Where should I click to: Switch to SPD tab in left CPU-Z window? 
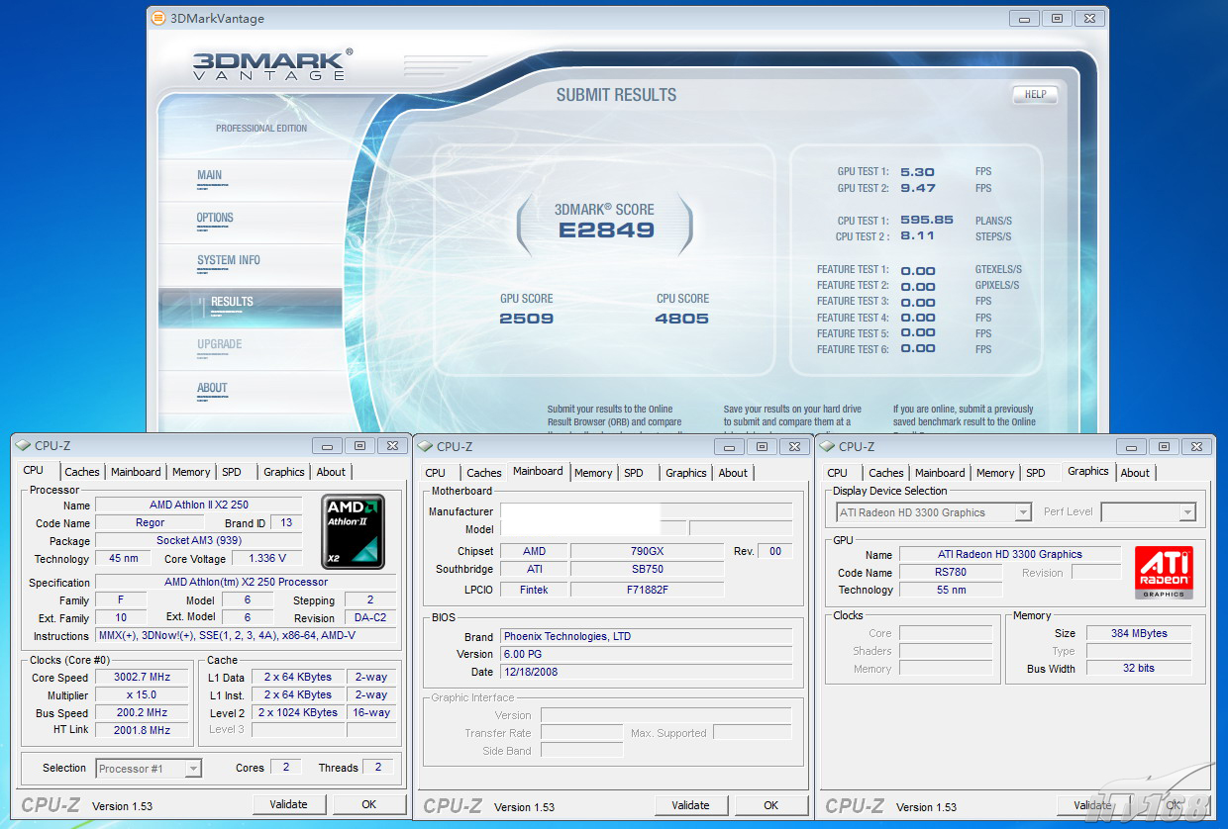point(232,472)
